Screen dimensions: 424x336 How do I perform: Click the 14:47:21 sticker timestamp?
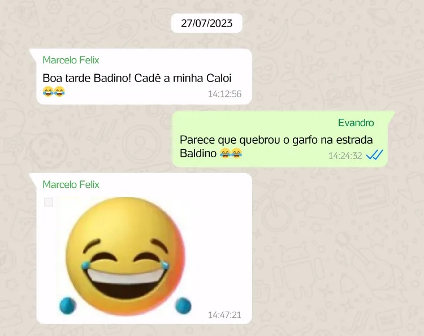point(224,315)
